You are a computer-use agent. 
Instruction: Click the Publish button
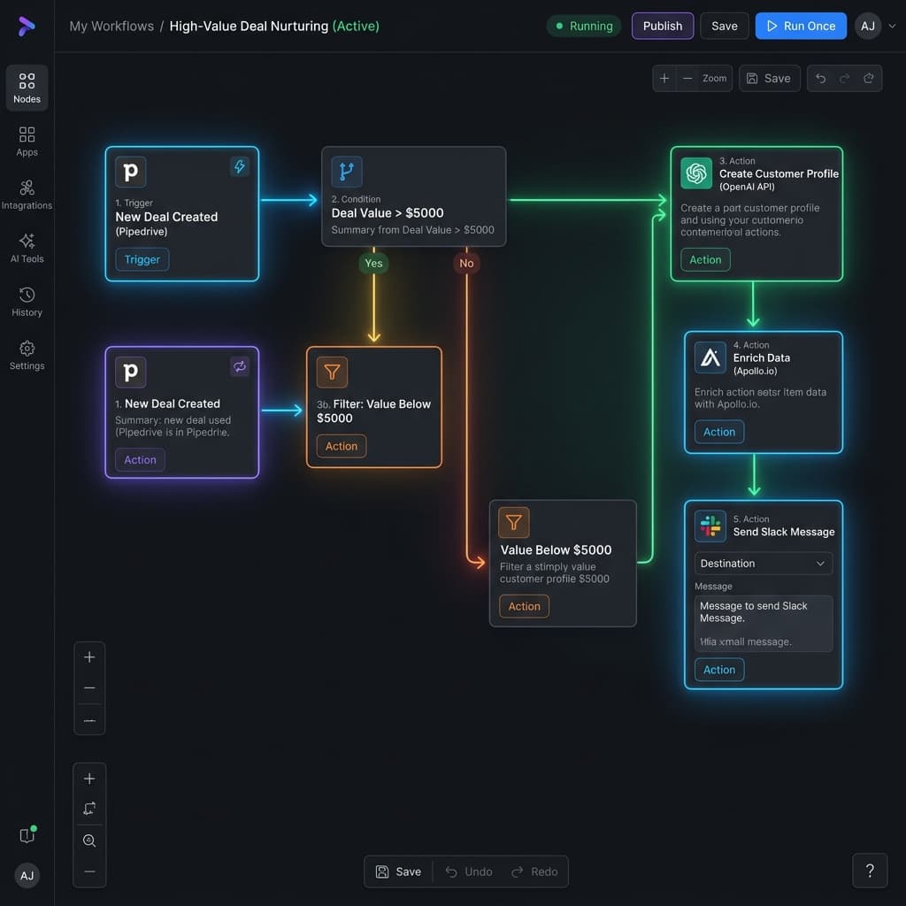pos(662,26)
